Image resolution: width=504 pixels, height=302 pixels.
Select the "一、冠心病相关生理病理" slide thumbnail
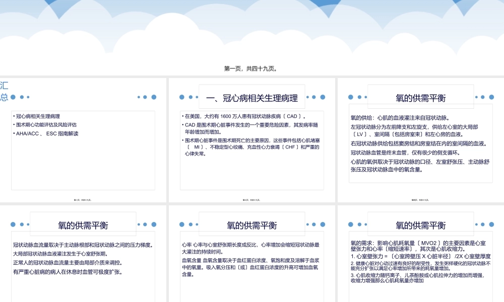tap(252, 138)
